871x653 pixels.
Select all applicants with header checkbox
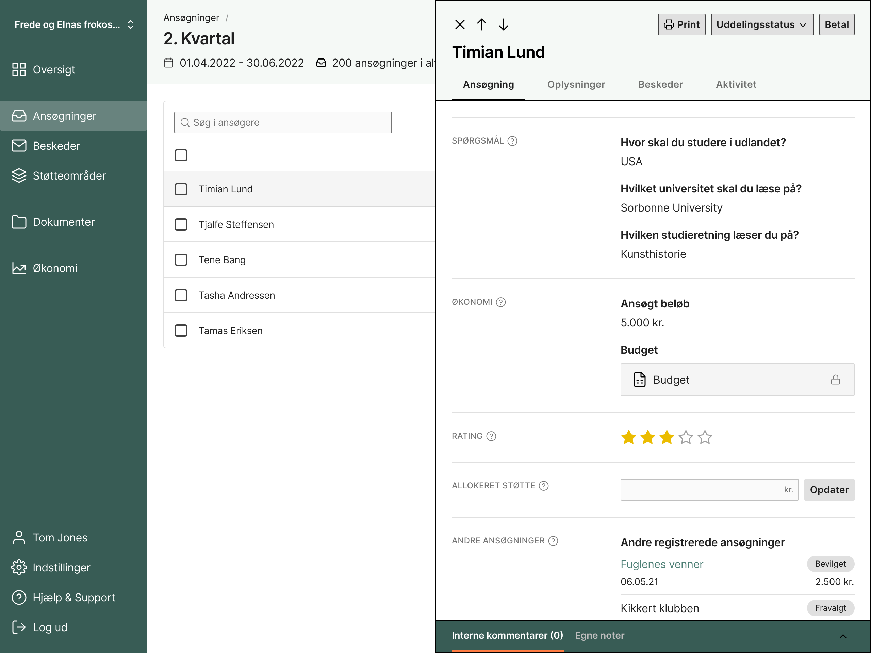[181, 155]
